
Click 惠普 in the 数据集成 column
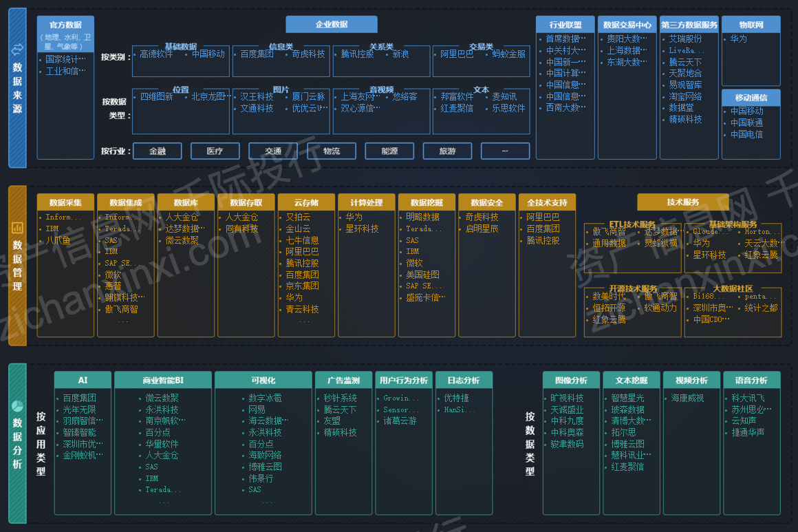pos(113,286)
